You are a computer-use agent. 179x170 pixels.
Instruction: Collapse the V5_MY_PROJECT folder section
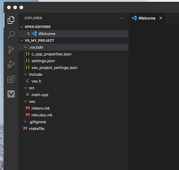coord(21,40)
